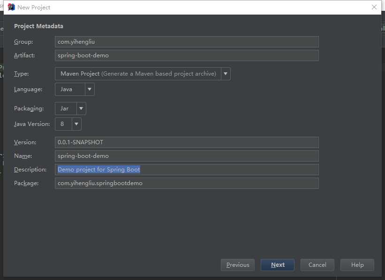Image resolution: width=385 pixels, height=280 pixels.
Task: Open the Language dropdown arrow
Action: point(90,89)
